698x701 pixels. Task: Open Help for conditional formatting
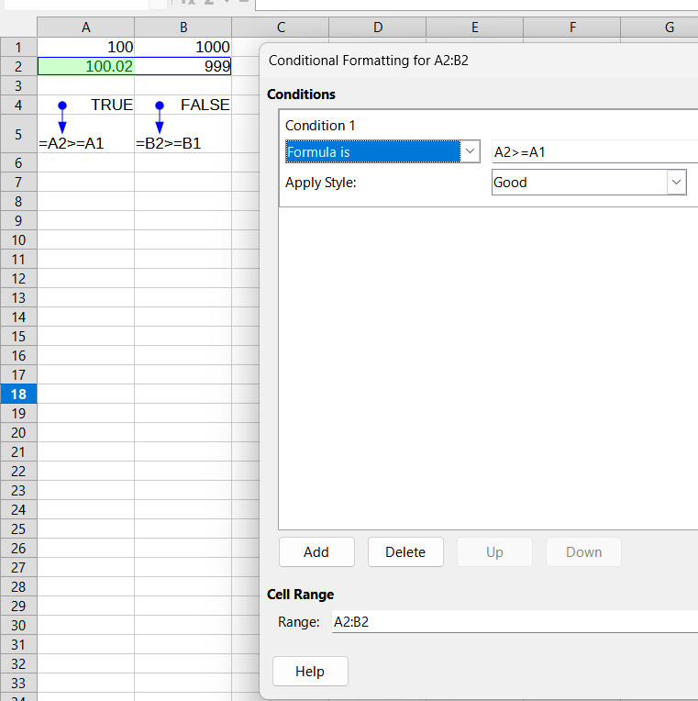point(310,672)
